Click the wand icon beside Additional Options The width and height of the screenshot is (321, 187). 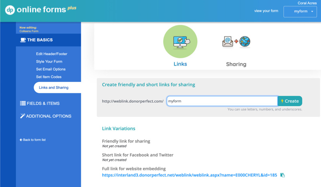pos(22,116)
